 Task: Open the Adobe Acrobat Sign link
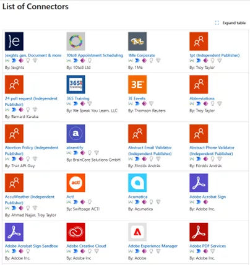point(208,197)
